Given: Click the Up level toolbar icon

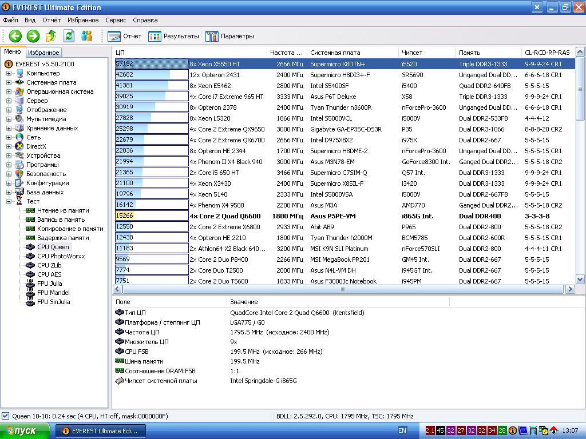Looking at the screenshot, I should click(x=51, y=36).
